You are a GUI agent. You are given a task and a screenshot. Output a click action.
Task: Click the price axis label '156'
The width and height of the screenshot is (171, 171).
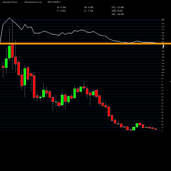[x=163, y=39]
